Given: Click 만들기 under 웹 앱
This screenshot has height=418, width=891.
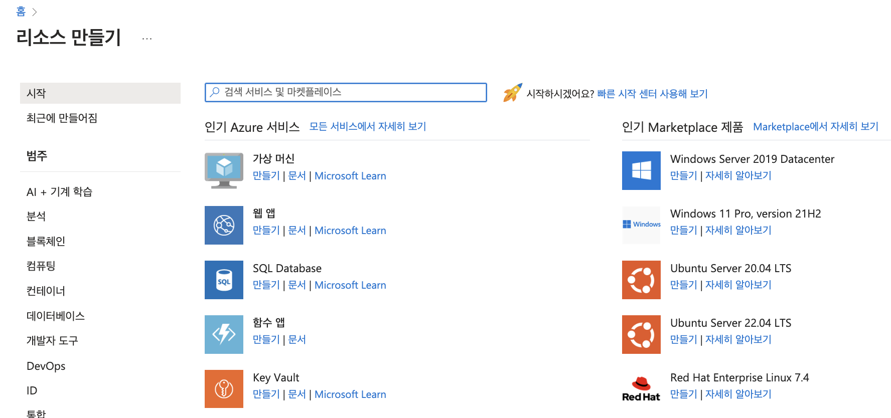Looking at the screenshot, I should [x=266, y=231].
